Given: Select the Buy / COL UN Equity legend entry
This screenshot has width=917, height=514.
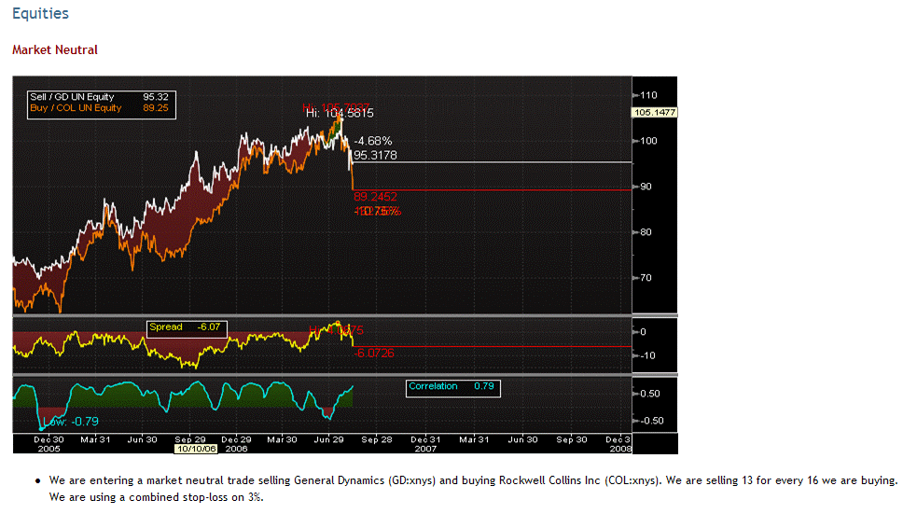Looking at the screenshot, I should point(100,108).
